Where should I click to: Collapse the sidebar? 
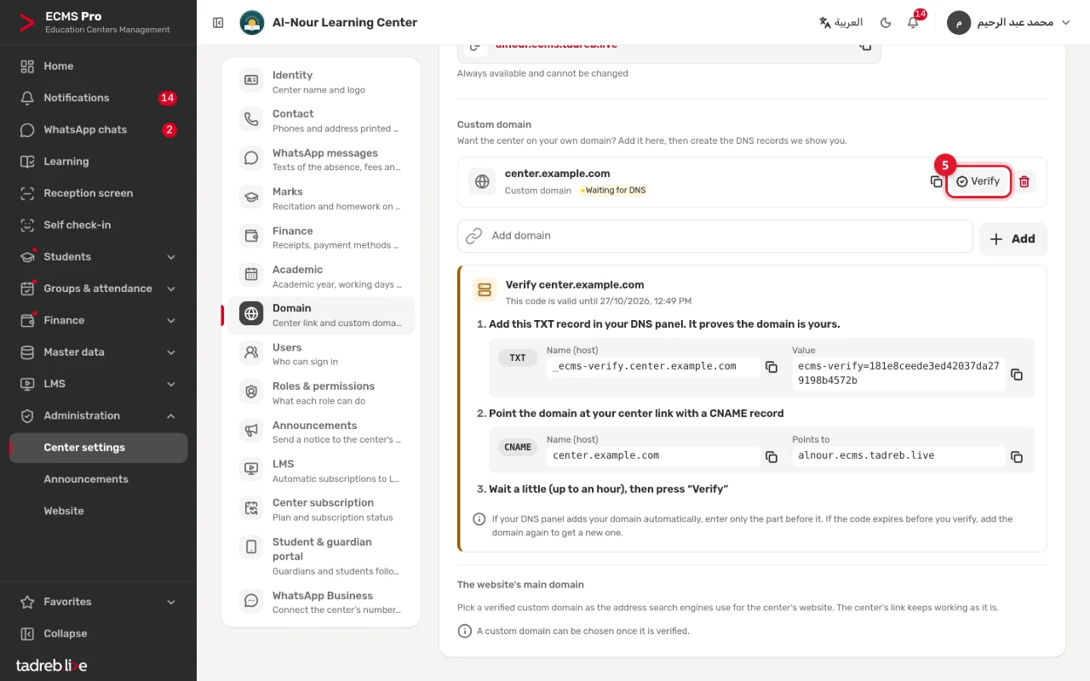pos(98,633)
